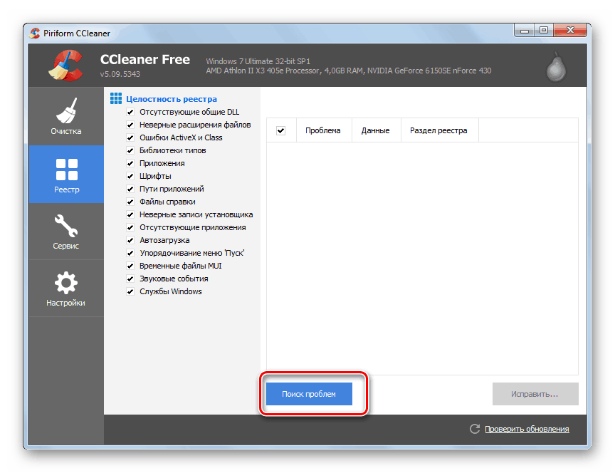Toggle the Автозагрузка checkbox
This screenshot has width=615, height=473.
(130, 240)
